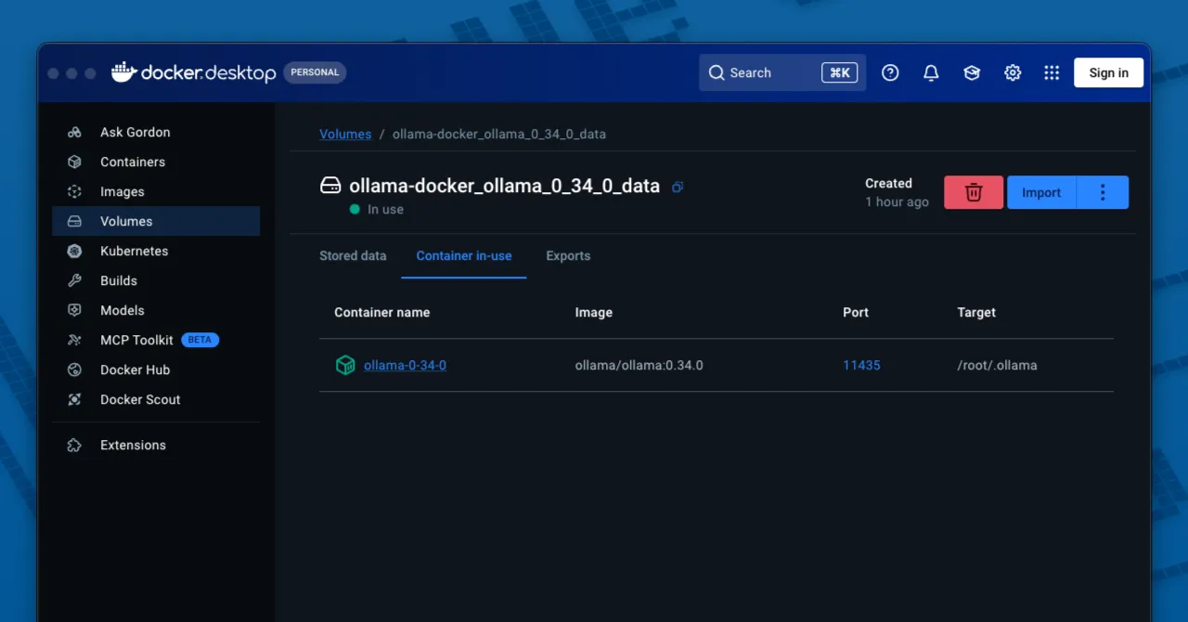Select Volumes in the sidebar
The image size is (1188, 622).
point(156,221)
